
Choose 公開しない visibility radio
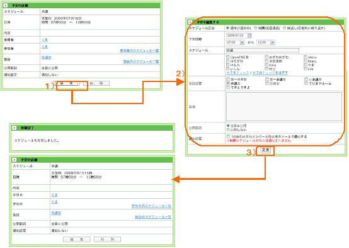point(228,129)
